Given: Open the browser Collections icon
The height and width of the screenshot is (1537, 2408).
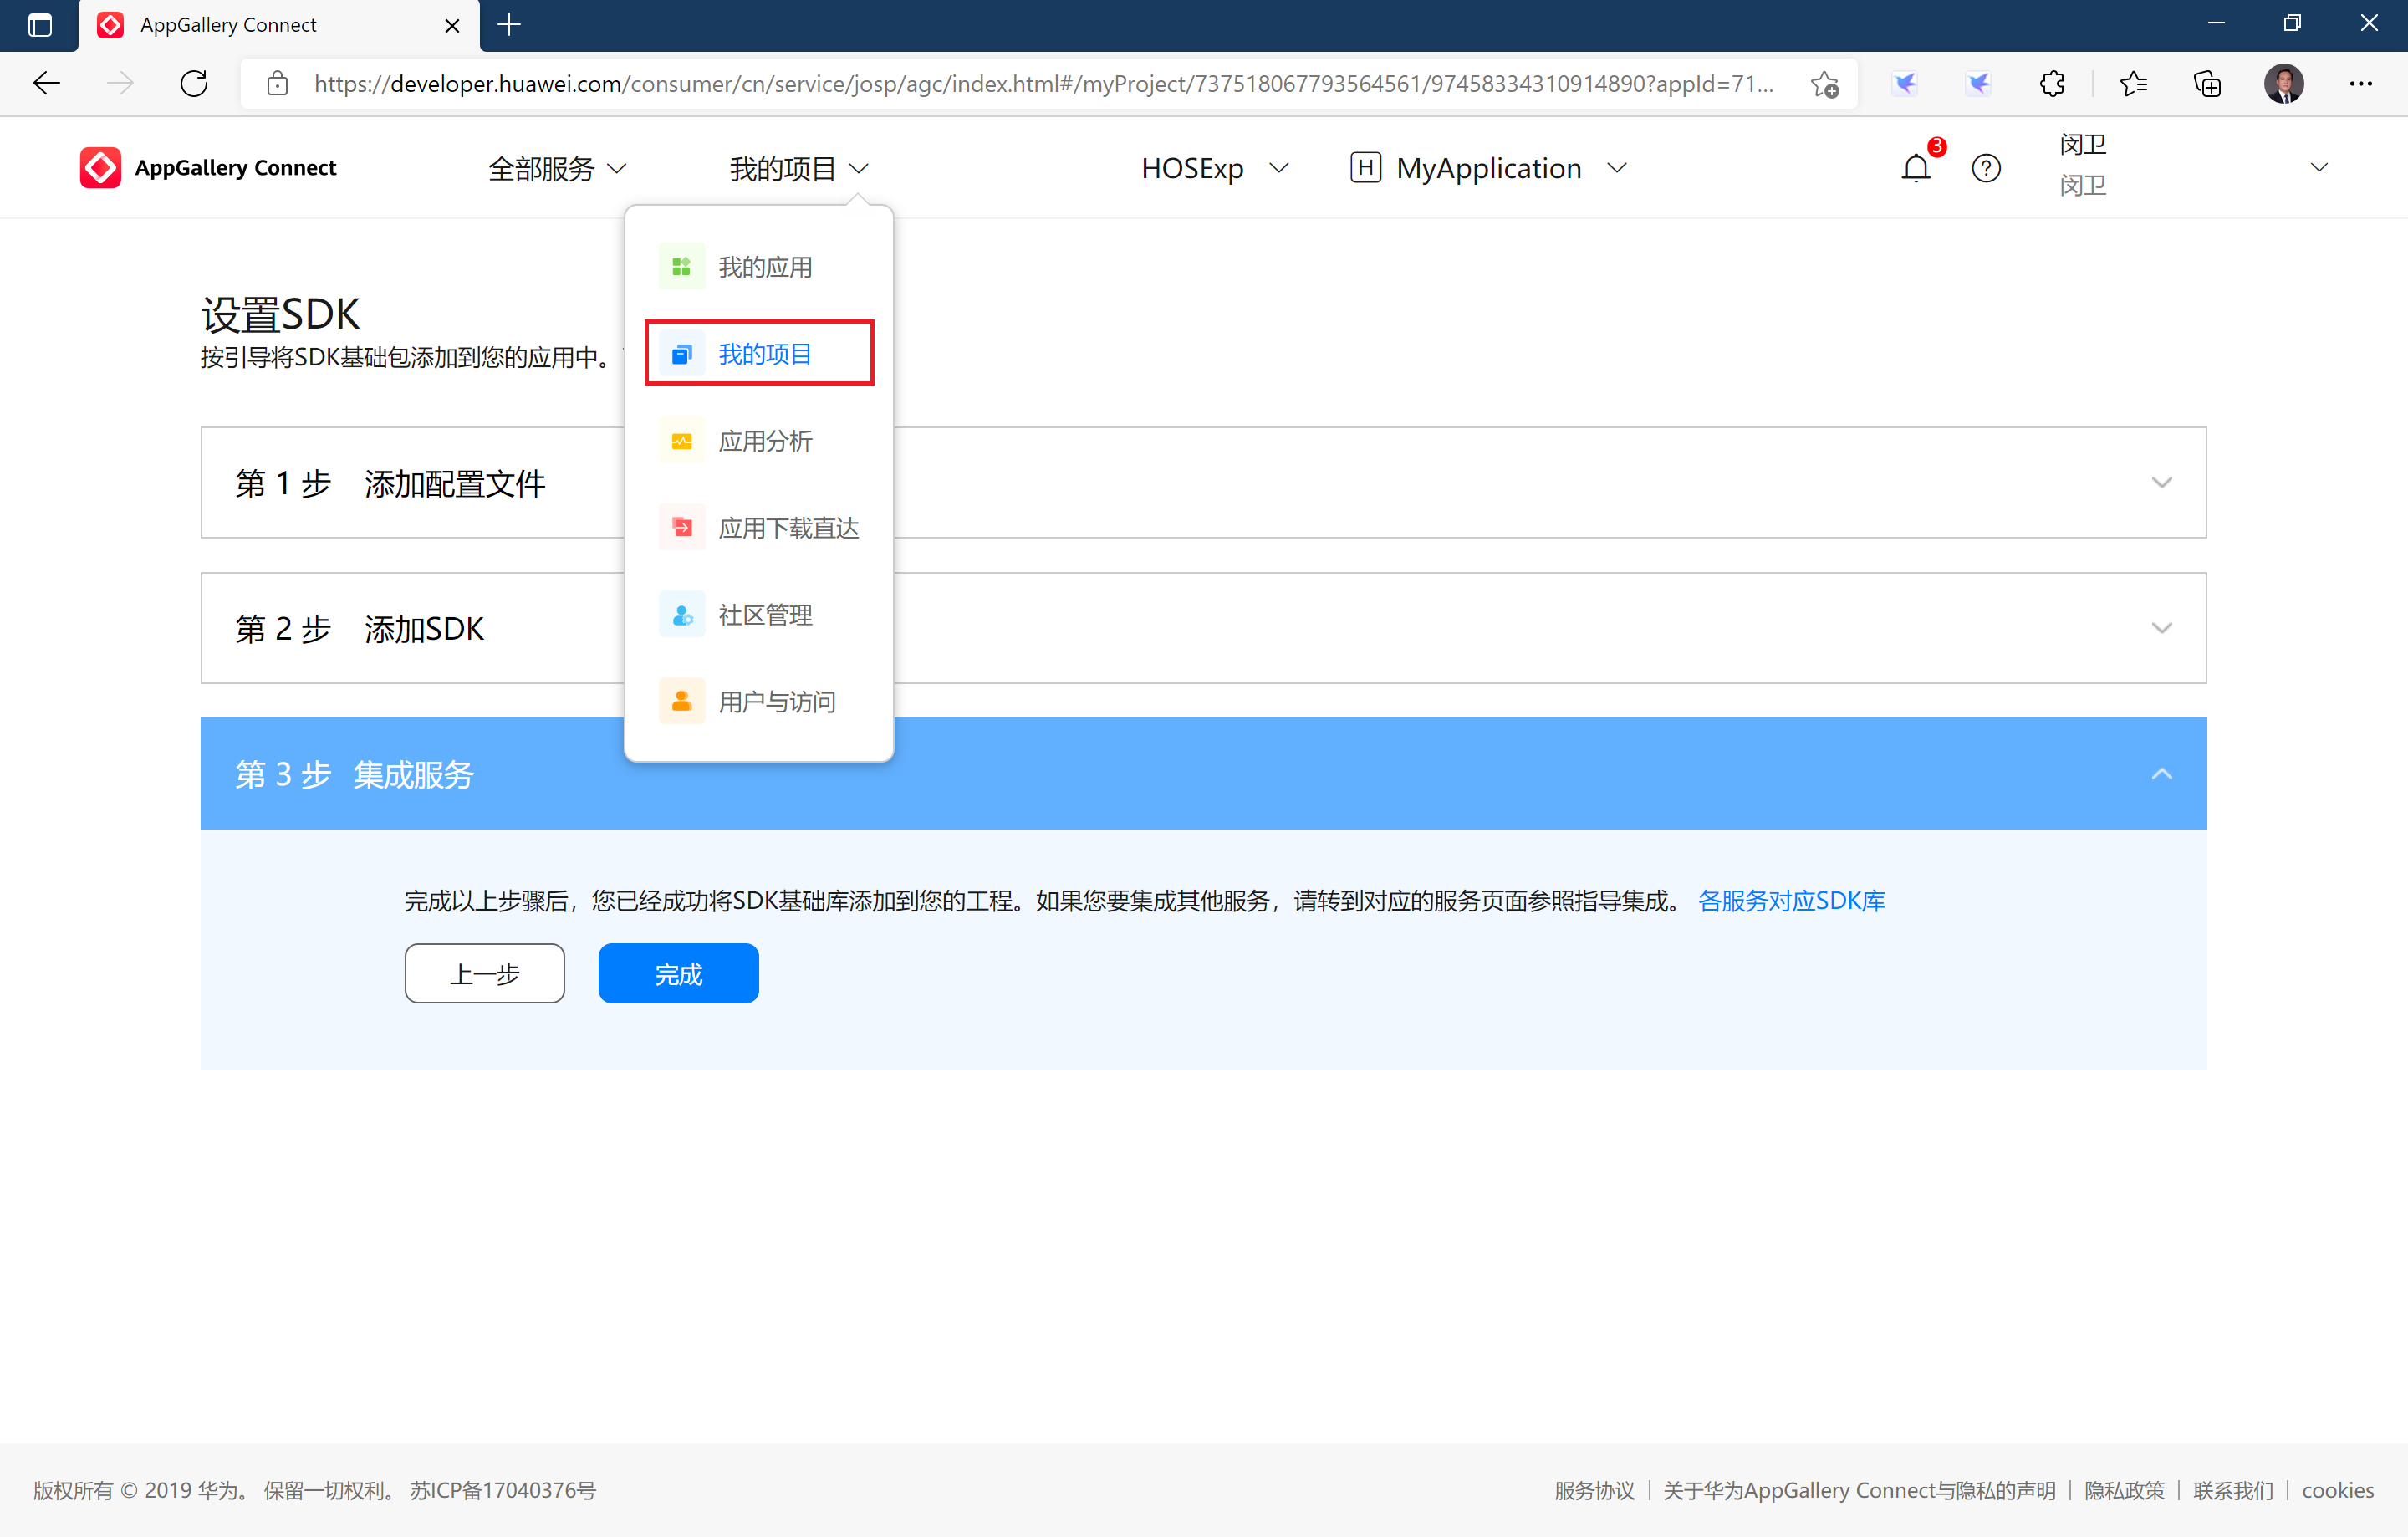Looking at the screenshot, I should point(2207,84).
